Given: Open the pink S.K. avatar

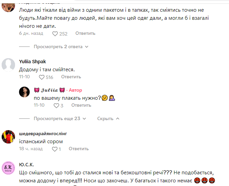Looking at the screenshot, I should 8,168.
